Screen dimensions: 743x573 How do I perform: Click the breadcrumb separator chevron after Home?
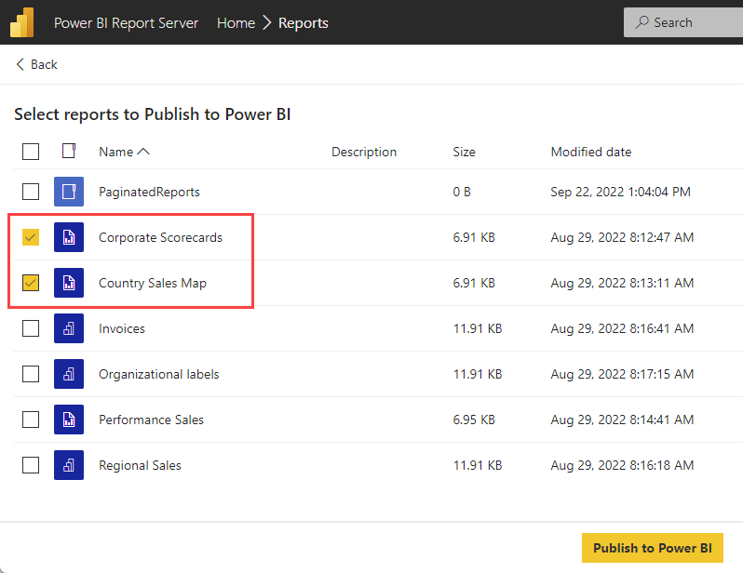coord(267,22)
